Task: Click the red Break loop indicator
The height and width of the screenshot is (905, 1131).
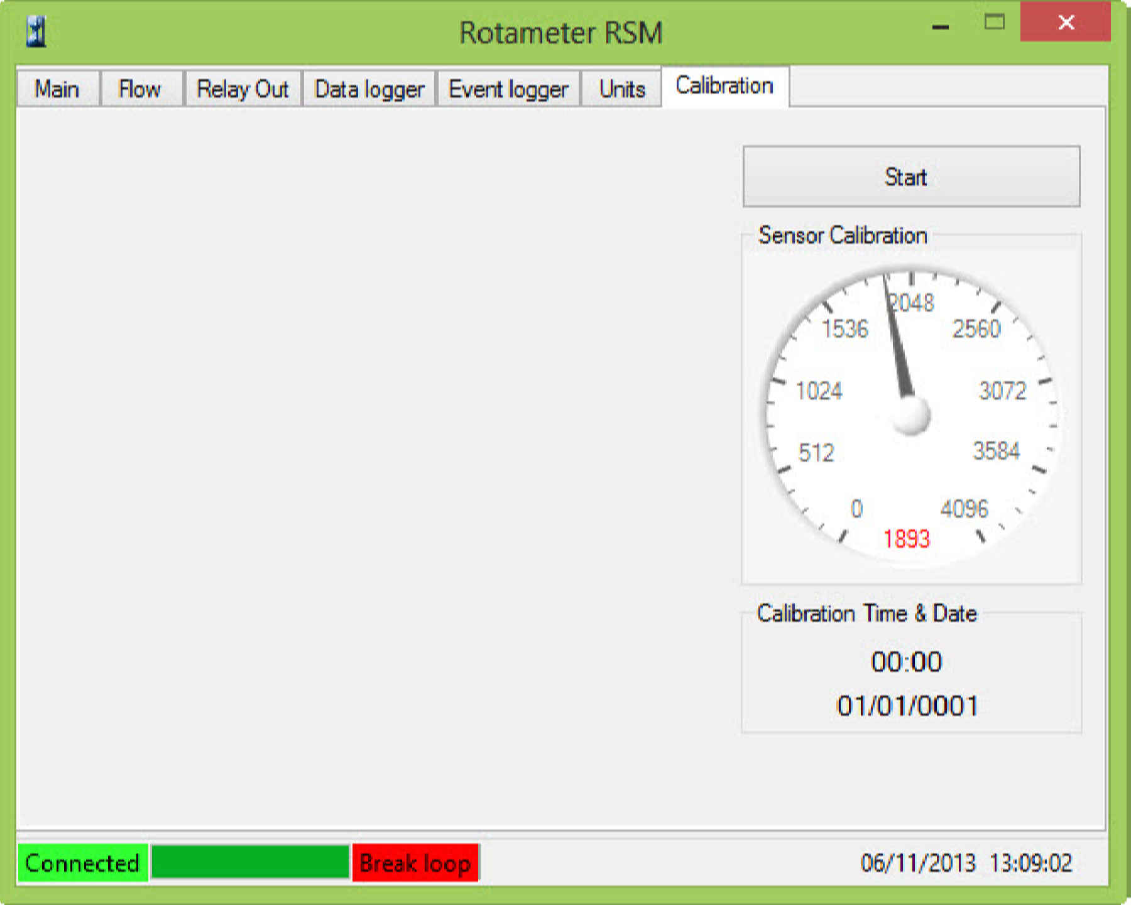Action: tap(415, 864)
